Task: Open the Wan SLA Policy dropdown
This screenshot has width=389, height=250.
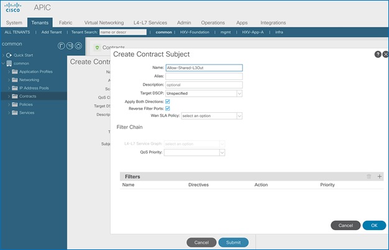Action: (x=239, y=116)
